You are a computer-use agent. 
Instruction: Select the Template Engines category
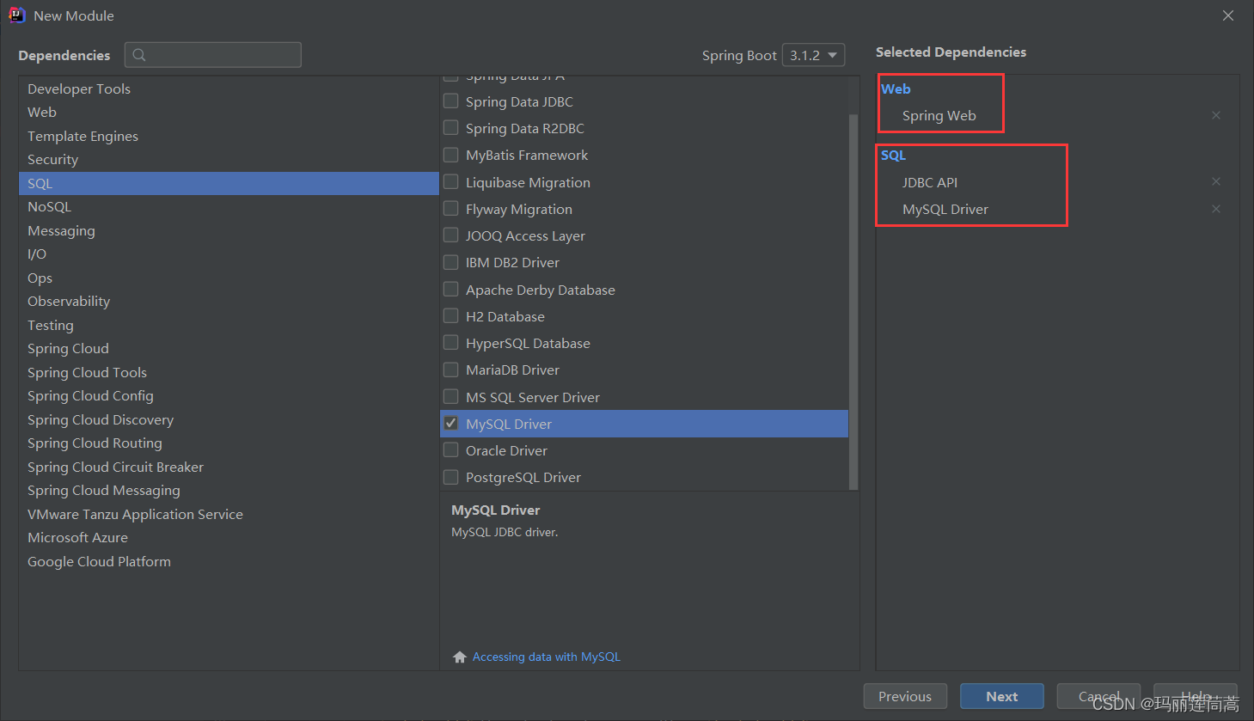(229, 136)
